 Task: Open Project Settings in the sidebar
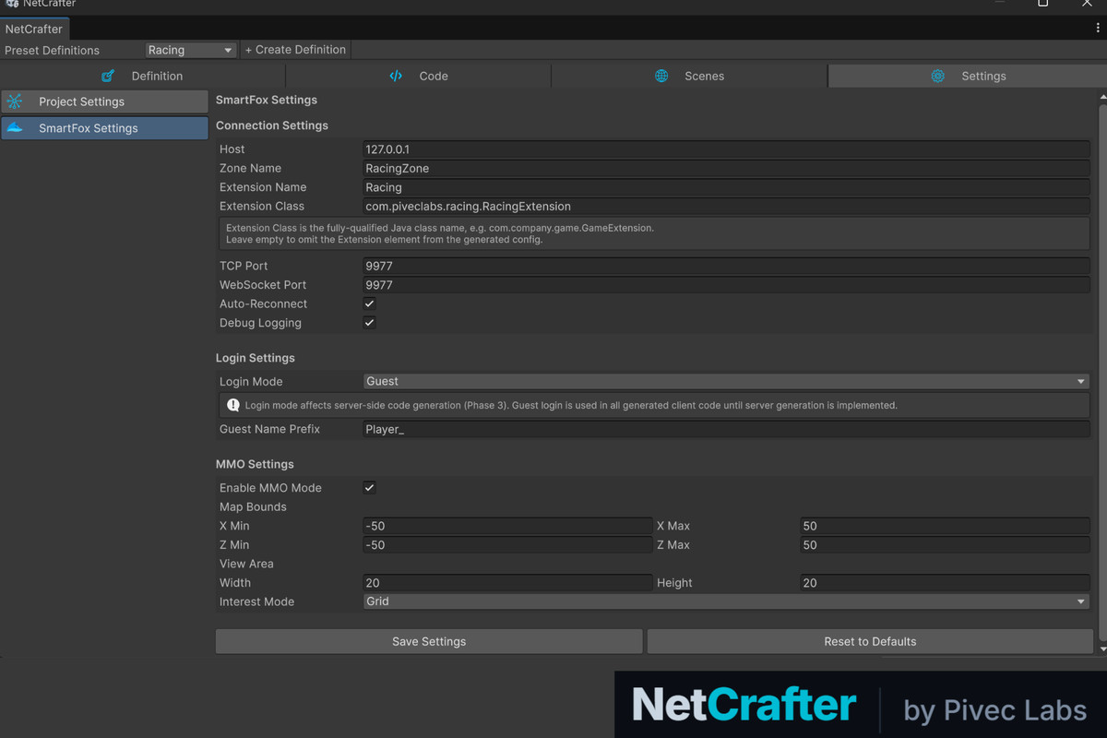(104, 101)
